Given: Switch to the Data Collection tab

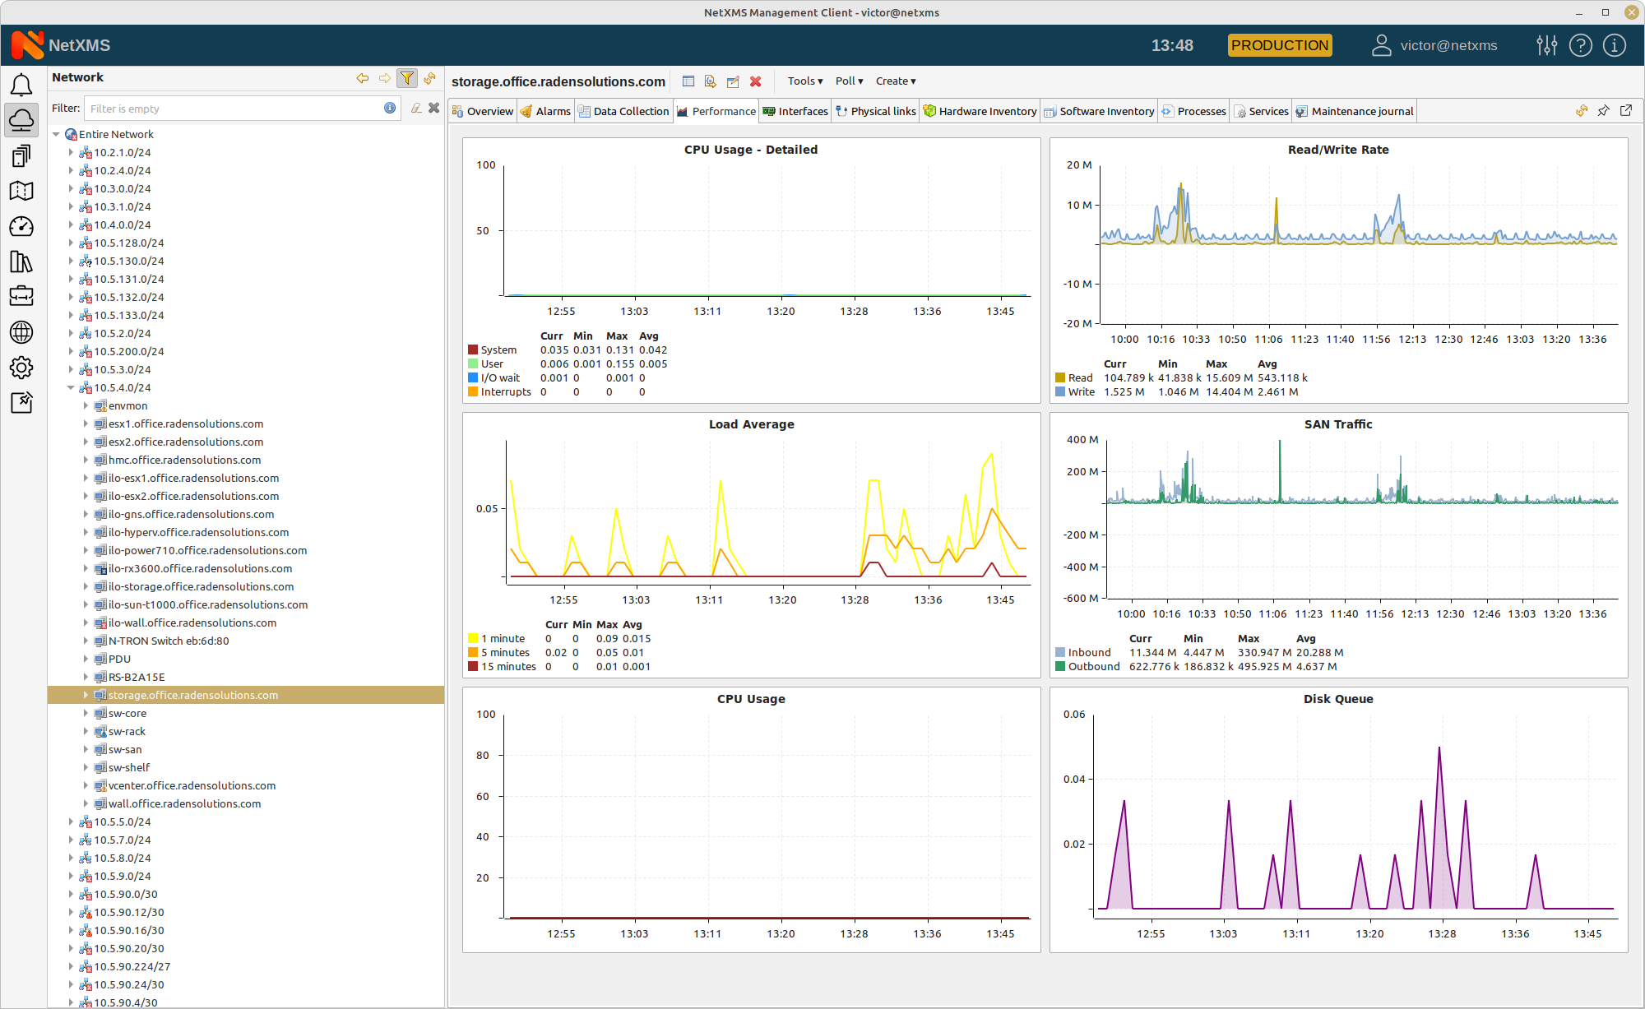Looking at the screenshot, I should point(623,111).
